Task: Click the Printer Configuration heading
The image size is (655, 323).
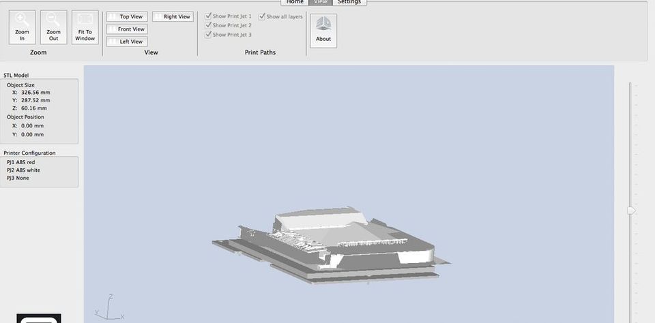Action: click(x=29, y=153)
